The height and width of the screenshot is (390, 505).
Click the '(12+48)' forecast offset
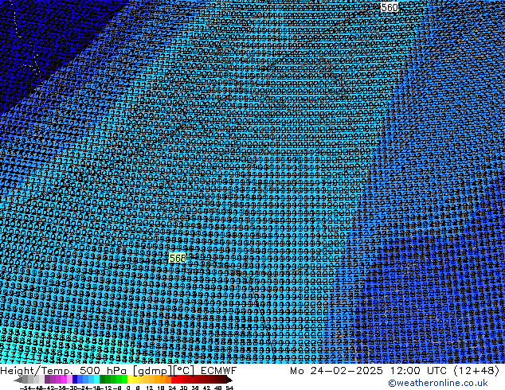(x=476, y=371)
